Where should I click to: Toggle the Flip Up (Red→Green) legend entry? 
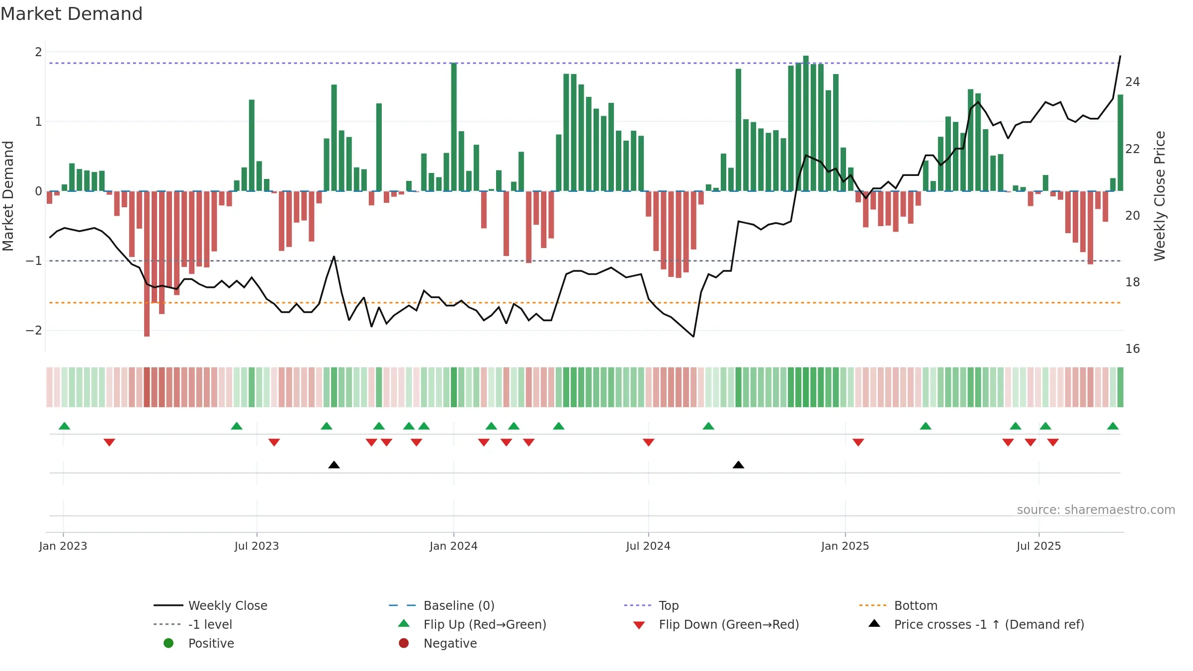(x=472, y=624)
